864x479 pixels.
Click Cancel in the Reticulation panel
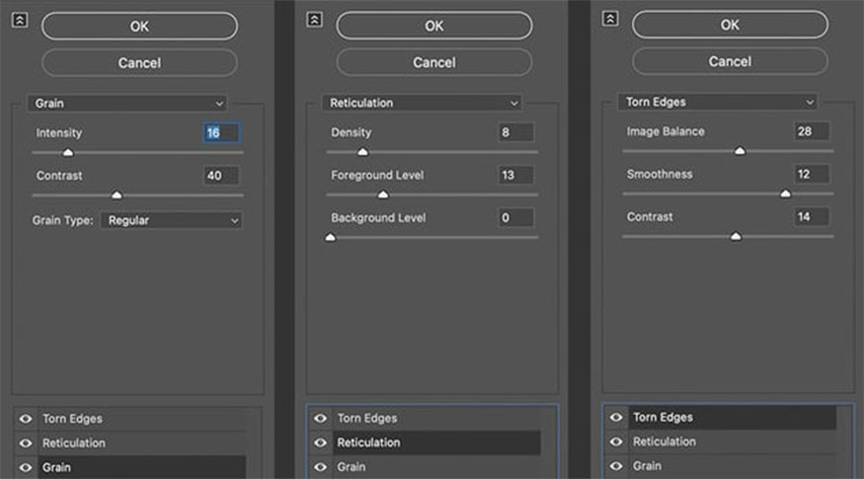[434, 62]
